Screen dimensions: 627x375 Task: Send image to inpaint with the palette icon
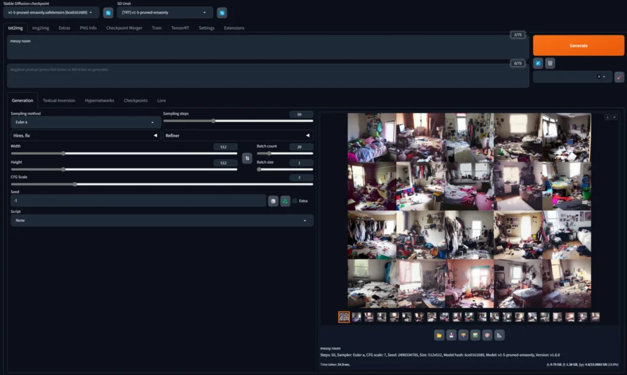pyautogui.click(x=487, y=335)
